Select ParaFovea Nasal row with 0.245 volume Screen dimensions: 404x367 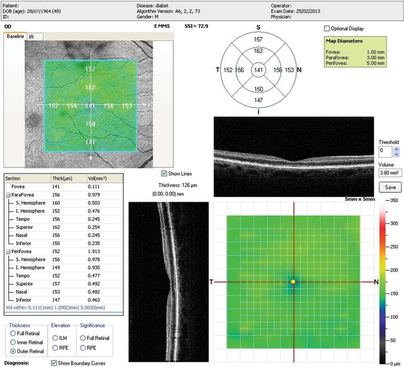64,235
